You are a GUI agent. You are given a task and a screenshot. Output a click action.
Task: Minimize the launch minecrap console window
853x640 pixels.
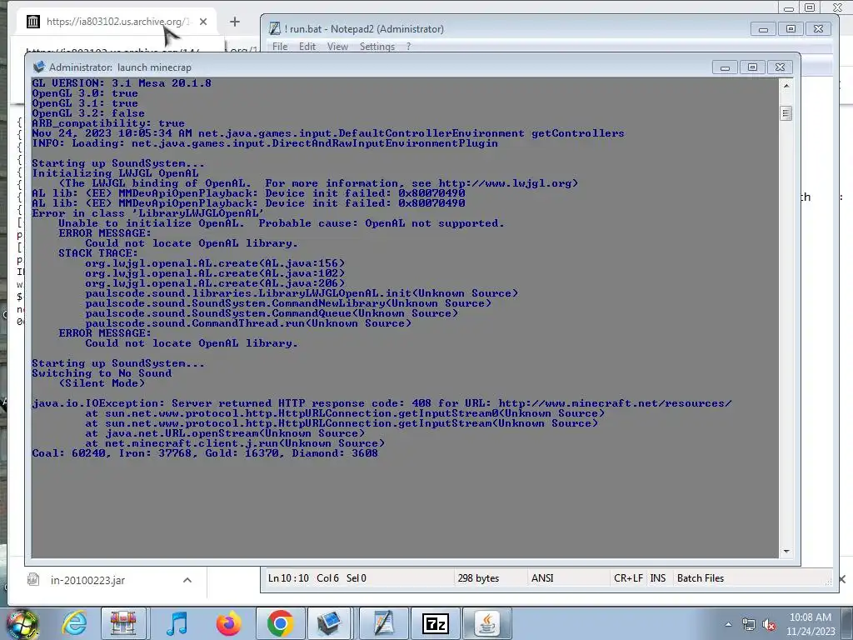pos(726,67)
